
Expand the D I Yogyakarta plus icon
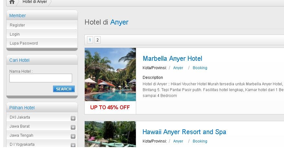tap(73, 145)
